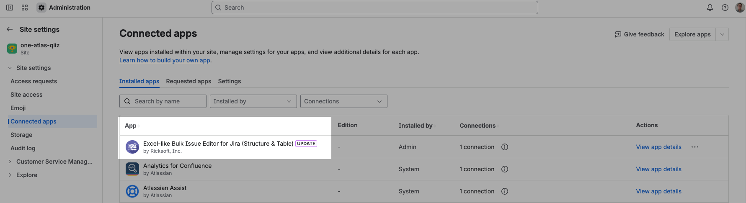Go back using the Site settings arrow
746x203 pixels.
click(x=10, y=29)
